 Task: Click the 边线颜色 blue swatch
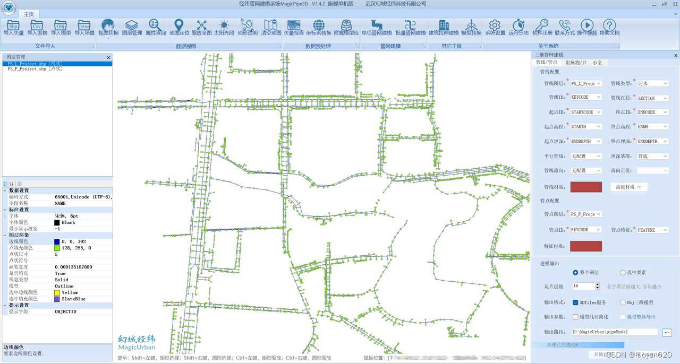[57, 241]
